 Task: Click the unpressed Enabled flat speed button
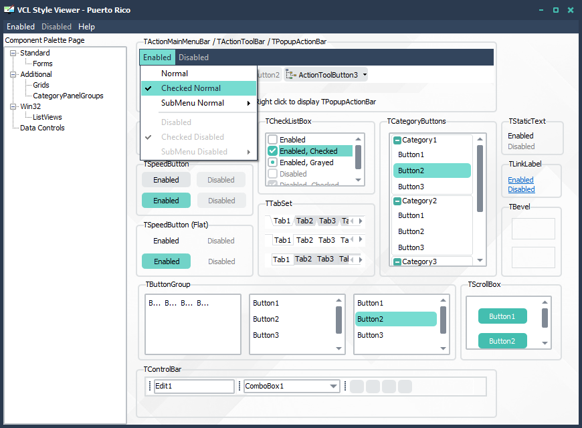pos(167,241)
